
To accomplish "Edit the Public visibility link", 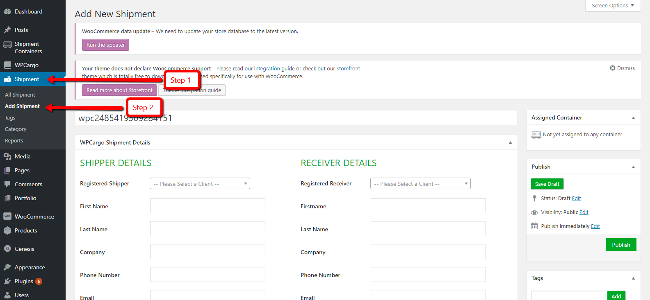I will 584,212.
